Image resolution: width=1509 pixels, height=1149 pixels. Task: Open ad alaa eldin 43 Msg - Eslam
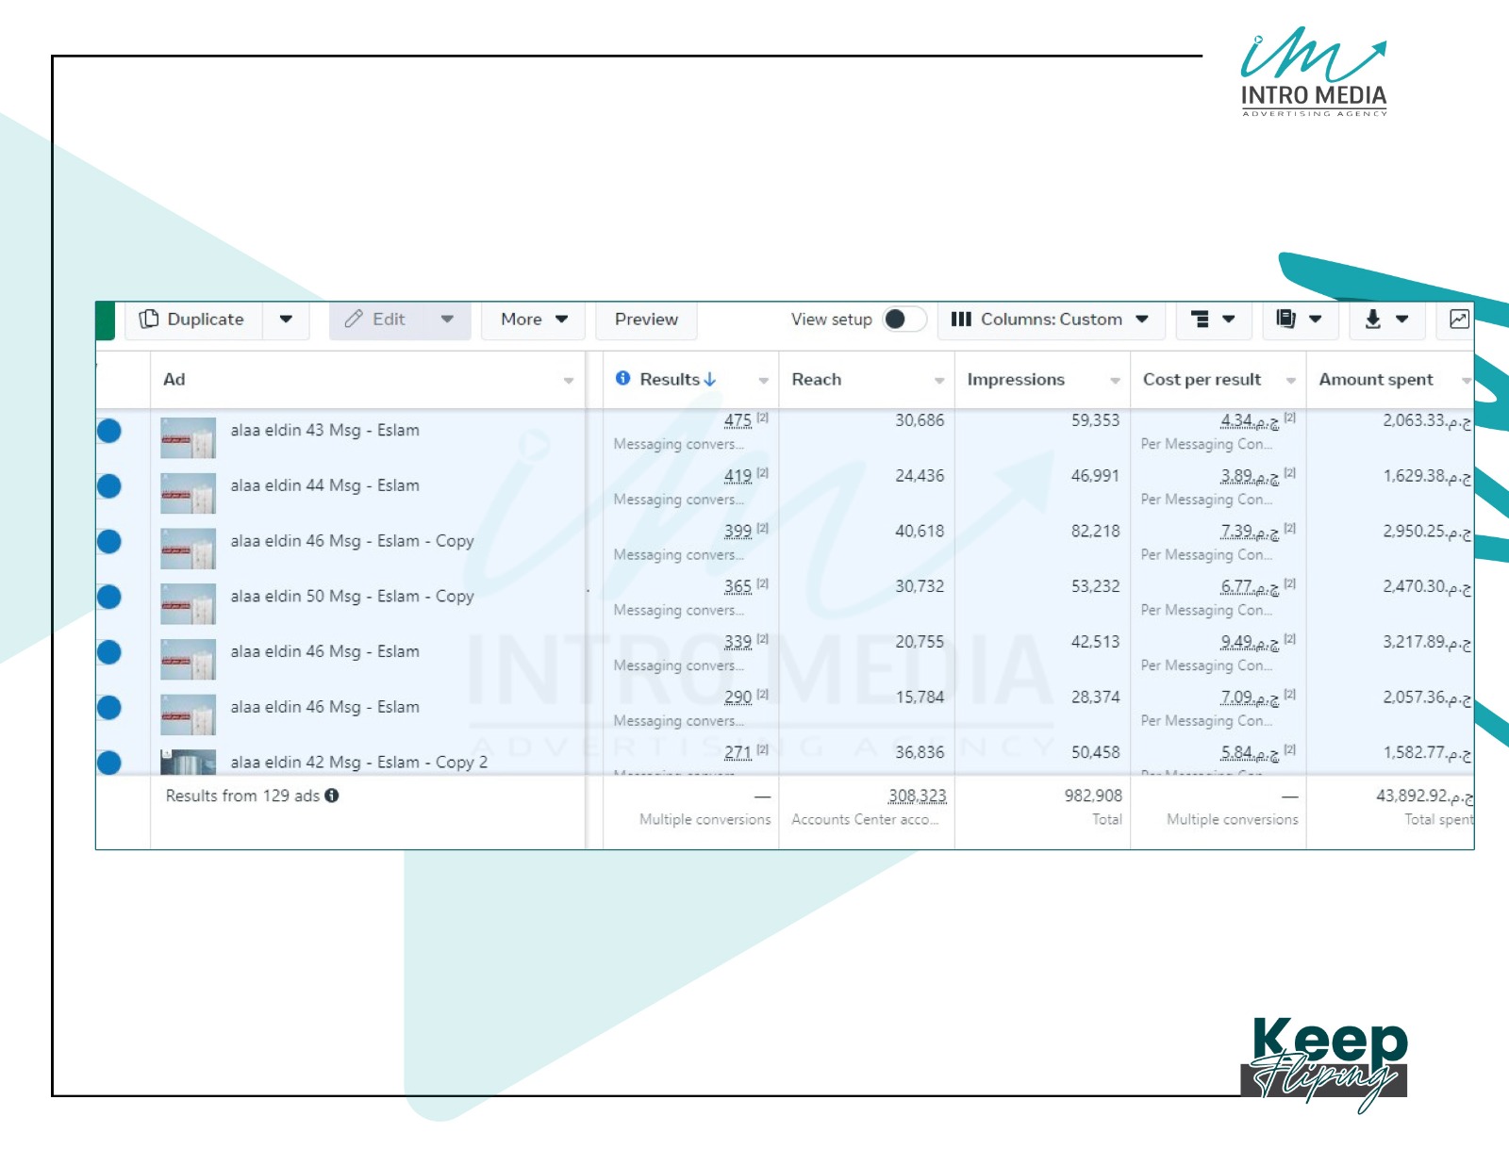point(325,430)
